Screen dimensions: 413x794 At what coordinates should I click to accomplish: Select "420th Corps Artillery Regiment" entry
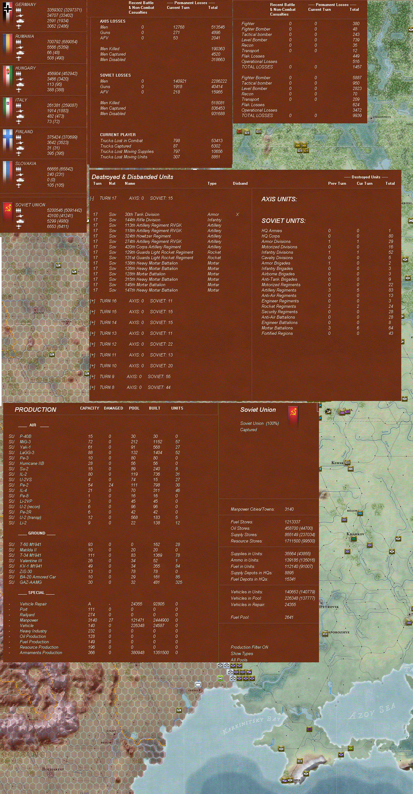pos(153,247)
